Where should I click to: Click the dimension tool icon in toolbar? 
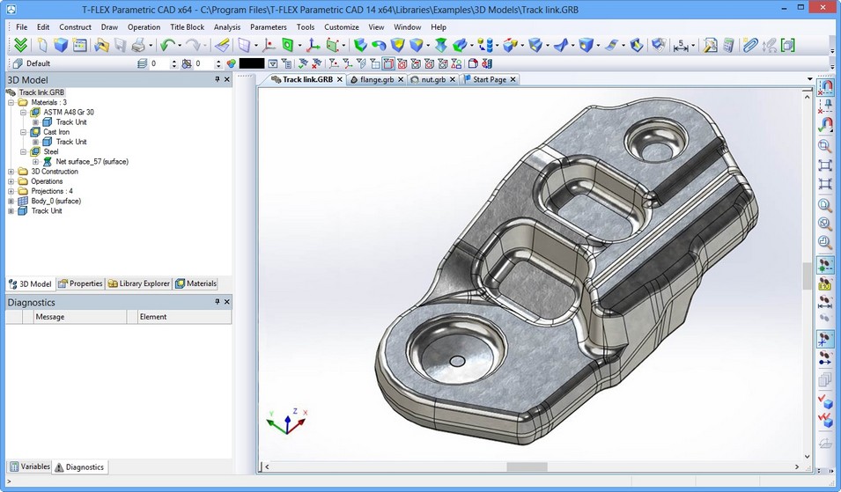coord(681,45)
